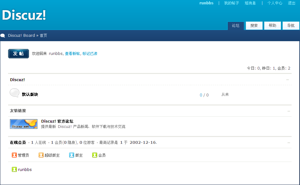300x185 pixels.
Task: Click the 在线会员 heading link
Action: coord(18,143)
